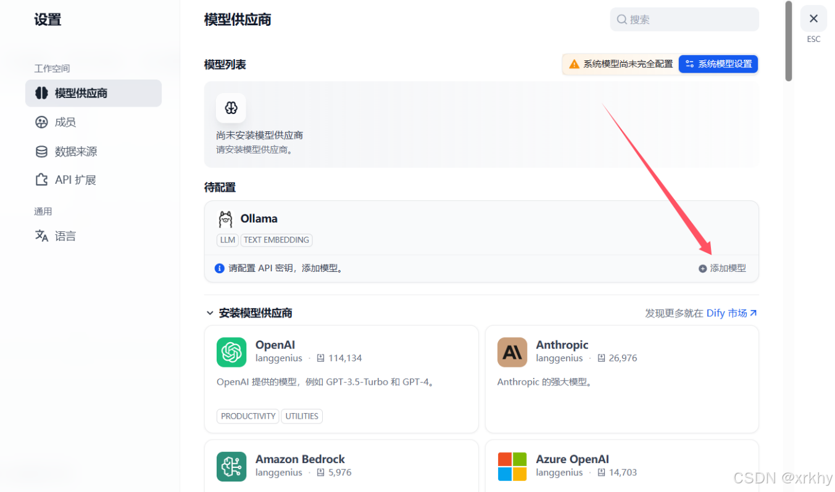This screenshot has height=492, width=835.
Task: Click the Ollama llama logo
Action: 225,219
